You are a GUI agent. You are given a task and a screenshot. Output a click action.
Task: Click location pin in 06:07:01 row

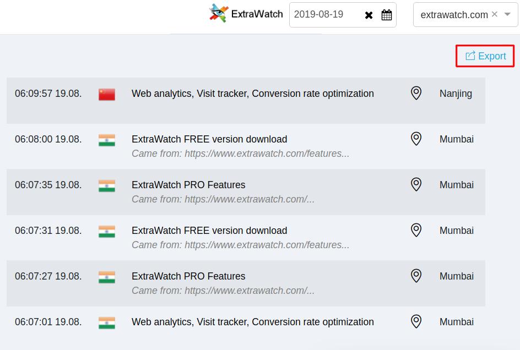point(416,322)
